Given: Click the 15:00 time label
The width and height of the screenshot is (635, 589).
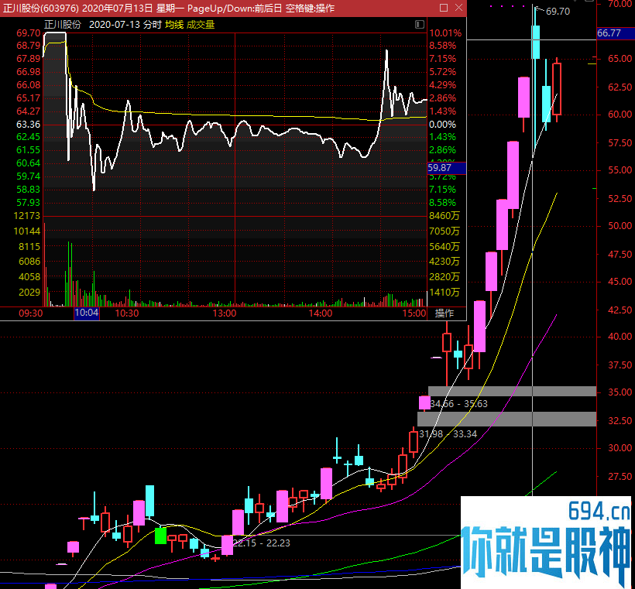Looking at the screenshot, I should [x=414, y=313].
